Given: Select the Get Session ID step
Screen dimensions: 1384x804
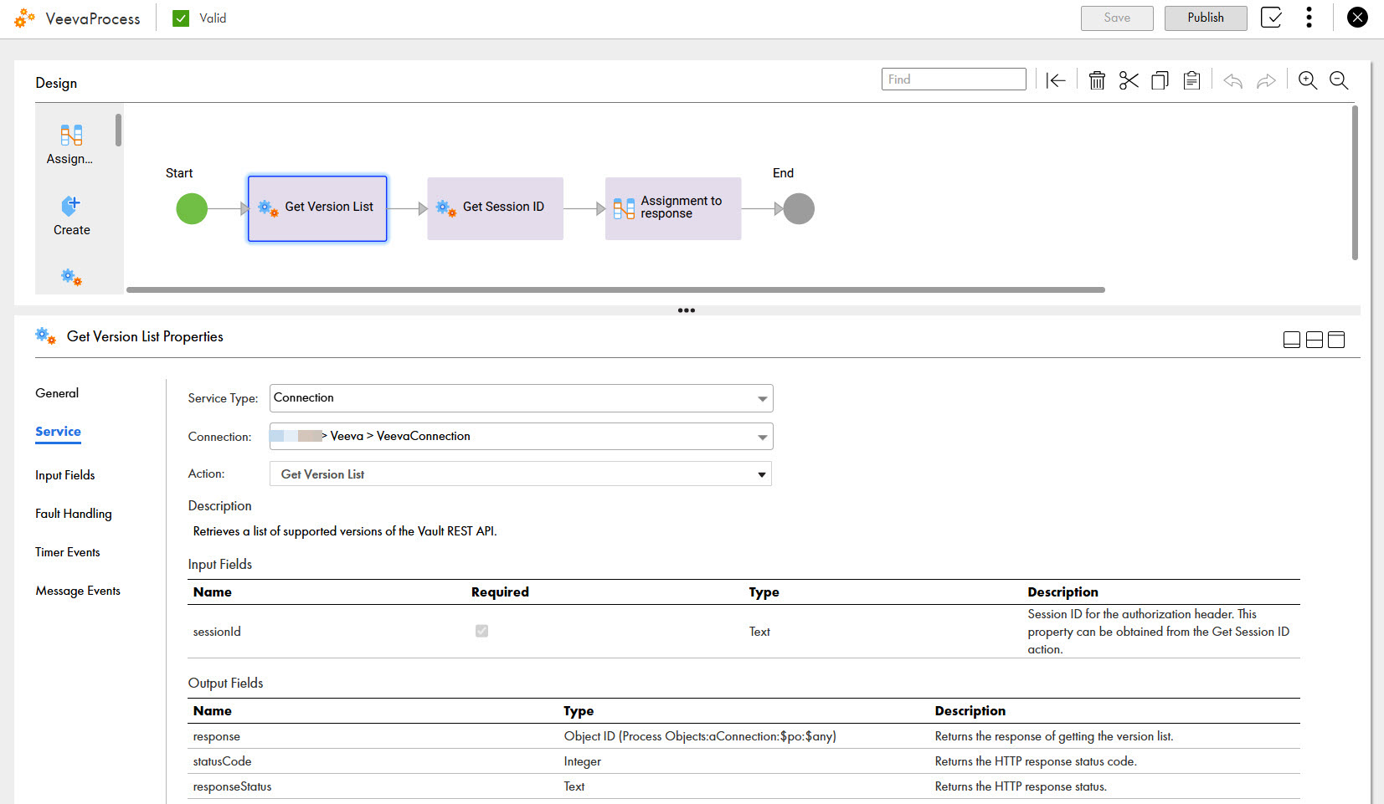Looking at the screenshot, I should [x=495, y=208].
